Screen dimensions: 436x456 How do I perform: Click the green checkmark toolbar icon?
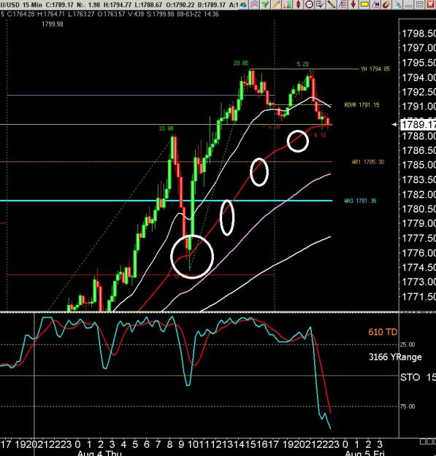point(265,4)
